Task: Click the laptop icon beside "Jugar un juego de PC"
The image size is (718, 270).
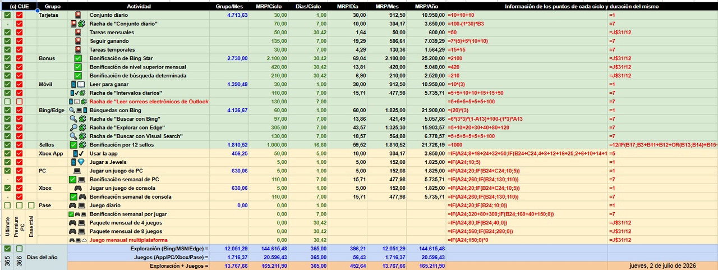Action: coord(78,170)
